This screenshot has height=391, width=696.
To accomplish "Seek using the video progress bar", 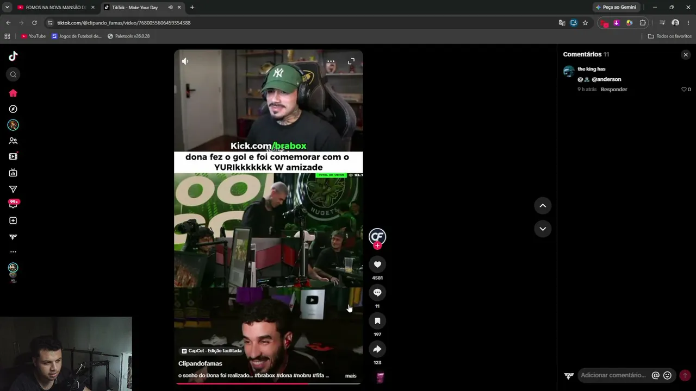I will tap(268, 384).
